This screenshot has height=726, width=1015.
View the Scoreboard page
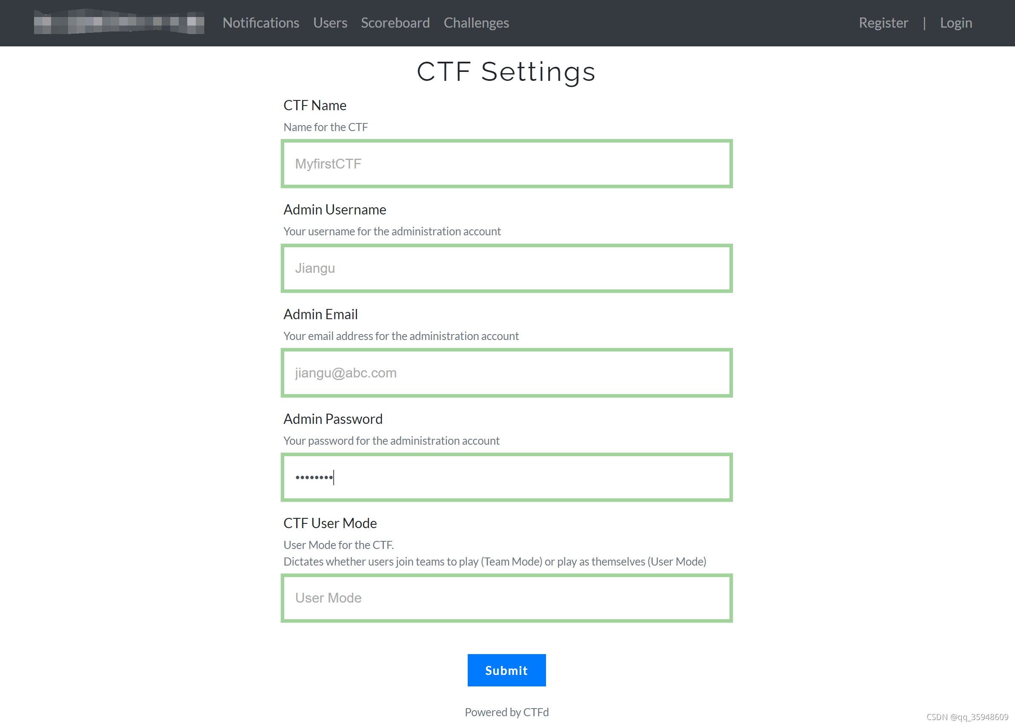pyautogui.click(x=395, y=23)
